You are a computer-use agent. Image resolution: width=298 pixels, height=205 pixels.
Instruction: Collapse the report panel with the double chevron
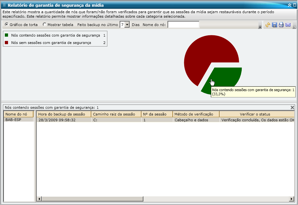289,5
